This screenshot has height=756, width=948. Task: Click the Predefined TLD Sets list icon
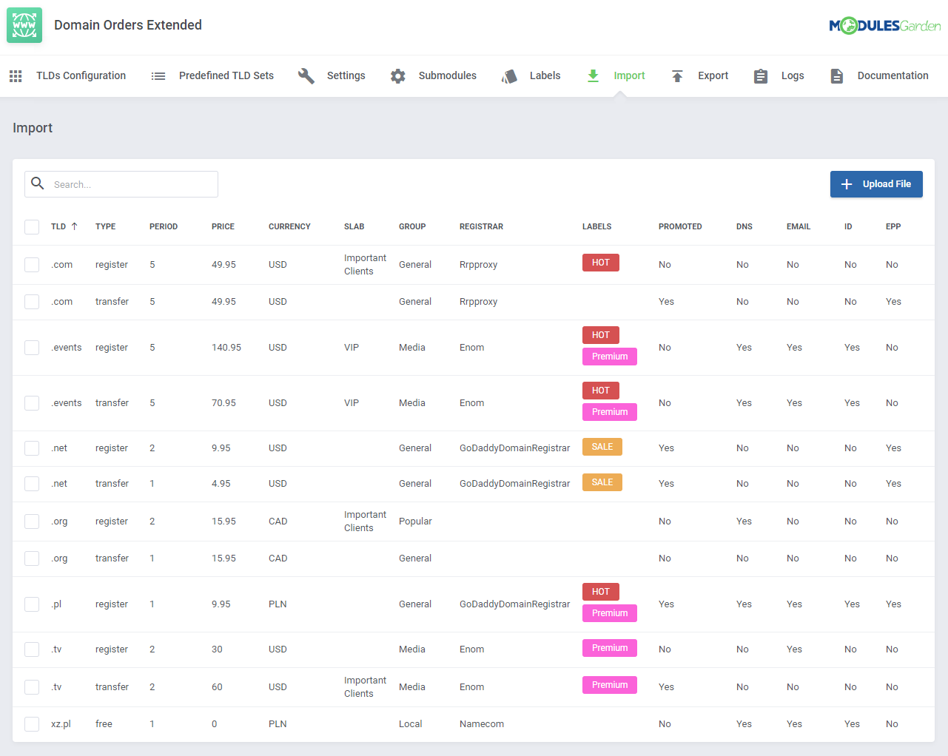coord(158,76)
